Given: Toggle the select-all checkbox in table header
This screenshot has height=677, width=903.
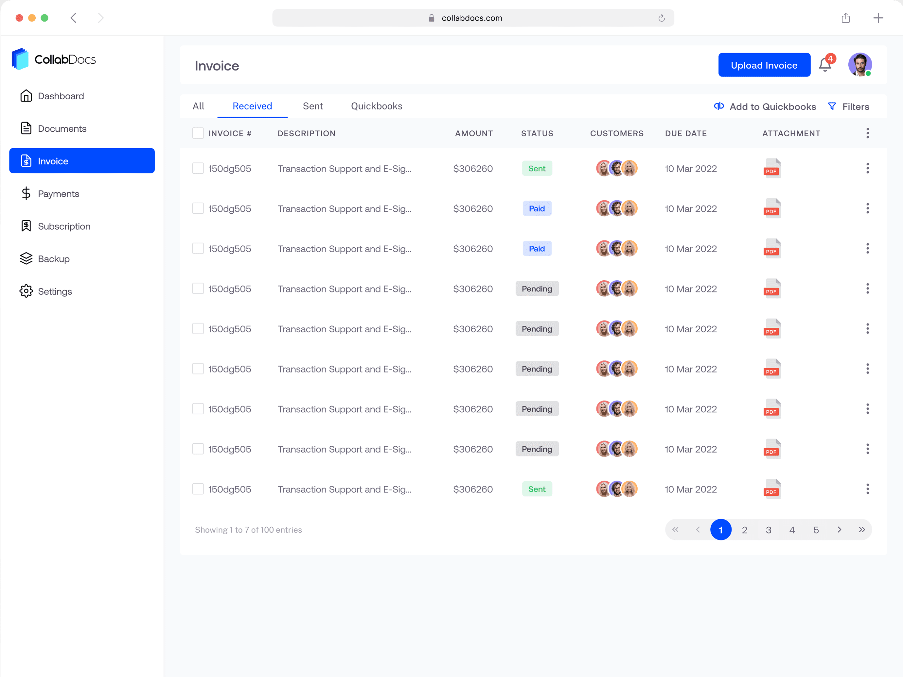Looking at the screenshot, I should pyautogui.click(x=198, y=133).
